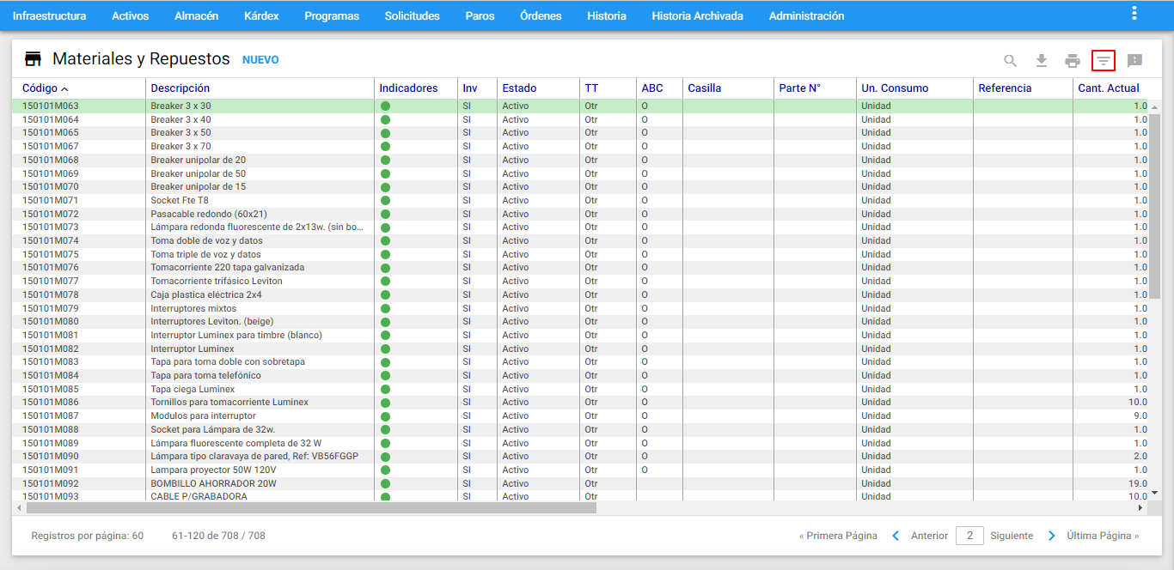Click the download icon in toolbar
Viewport: 1174px width, 570px height.
pos(1042,61)
